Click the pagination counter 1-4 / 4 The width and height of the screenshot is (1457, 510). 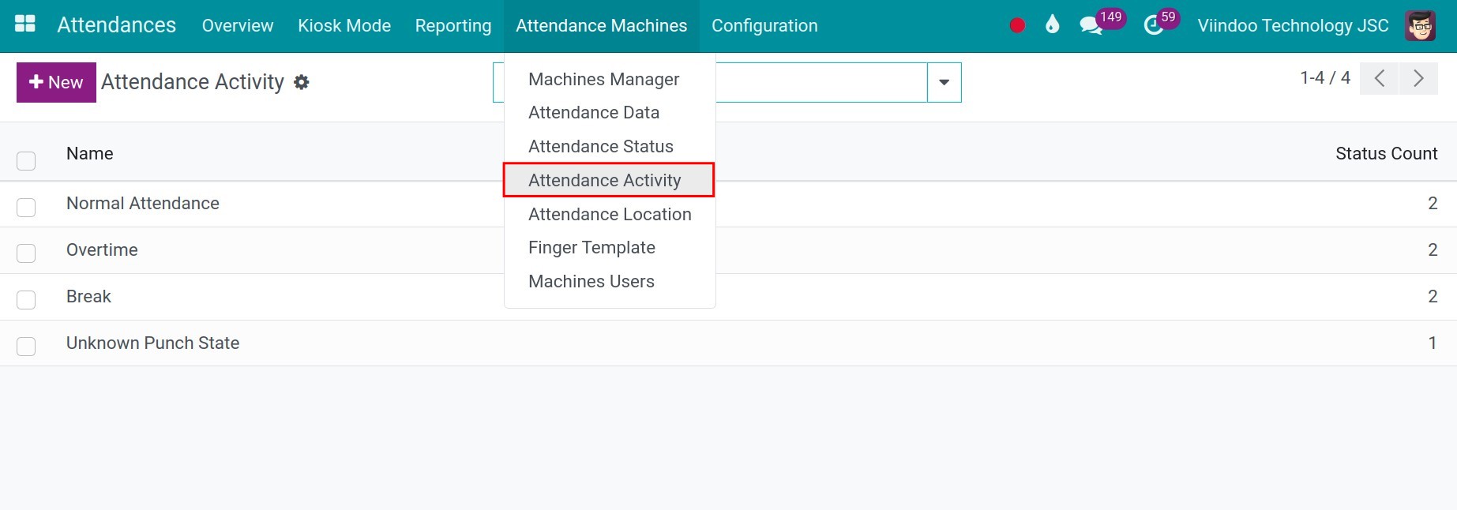pyautogui.click(x=1325, y=77)
